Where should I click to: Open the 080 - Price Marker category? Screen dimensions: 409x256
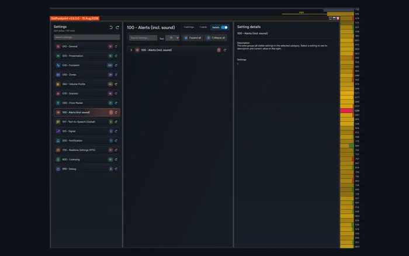coord(87,103)
